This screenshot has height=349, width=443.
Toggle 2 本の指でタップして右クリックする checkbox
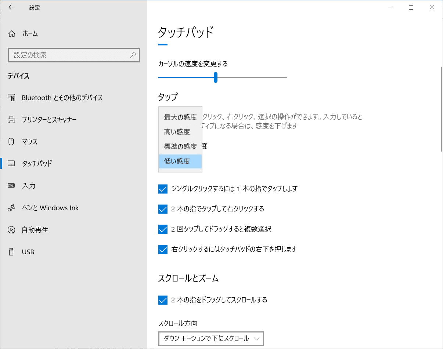tap(163, 209)
